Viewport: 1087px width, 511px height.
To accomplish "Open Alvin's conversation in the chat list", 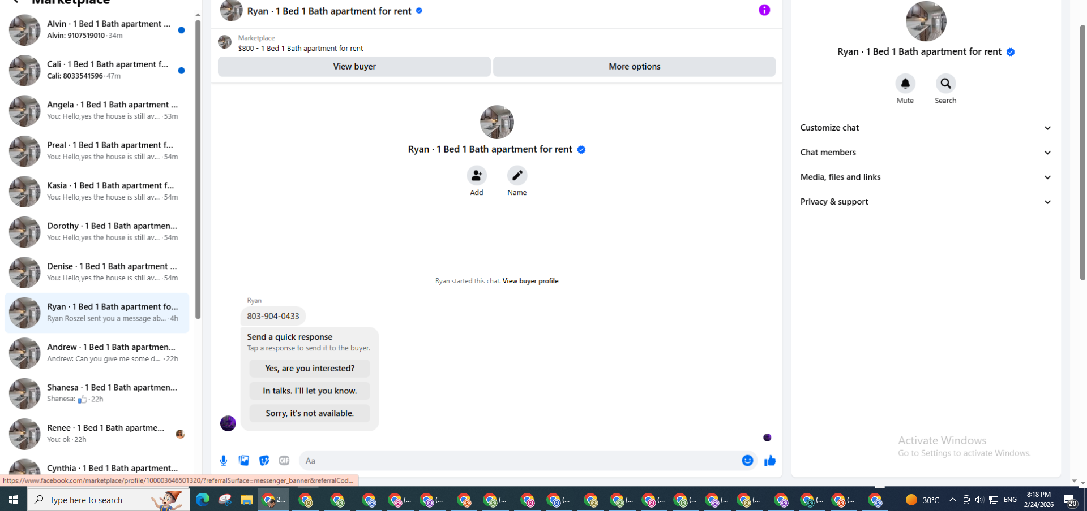I will click(97, 29).
